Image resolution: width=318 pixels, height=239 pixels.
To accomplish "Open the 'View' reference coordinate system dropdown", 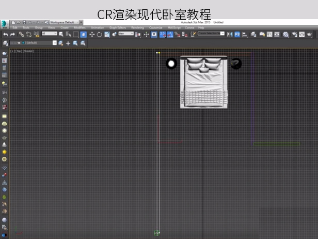I will point(125,34).
